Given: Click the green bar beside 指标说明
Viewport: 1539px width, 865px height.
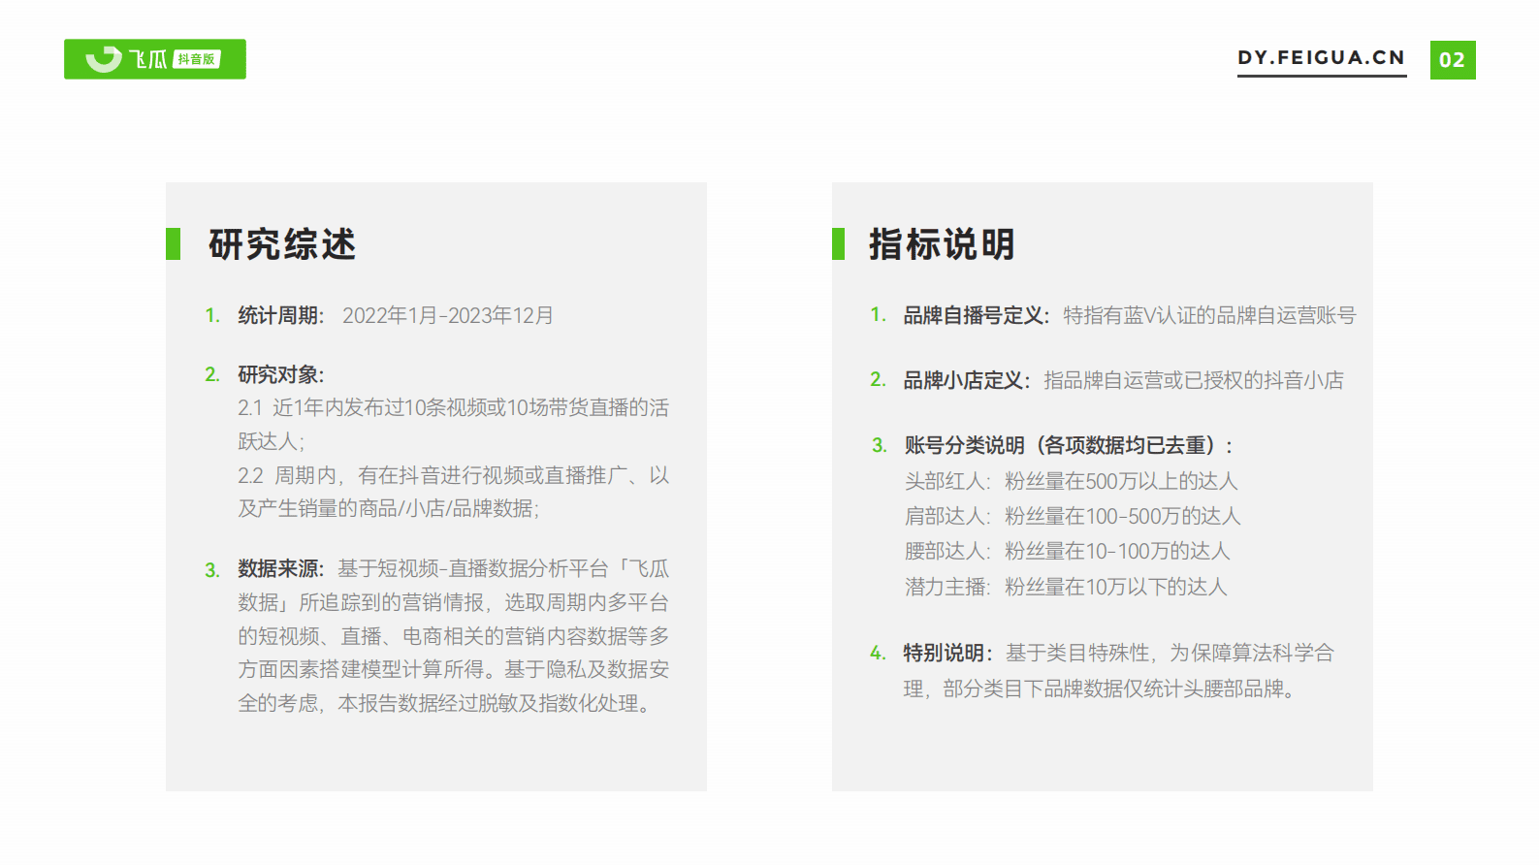Looking at the screenshot, I should (838, 244).
